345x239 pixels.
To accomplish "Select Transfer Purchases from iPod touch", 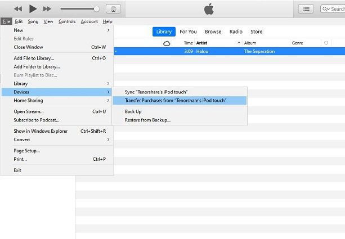I will click(176, 100).
